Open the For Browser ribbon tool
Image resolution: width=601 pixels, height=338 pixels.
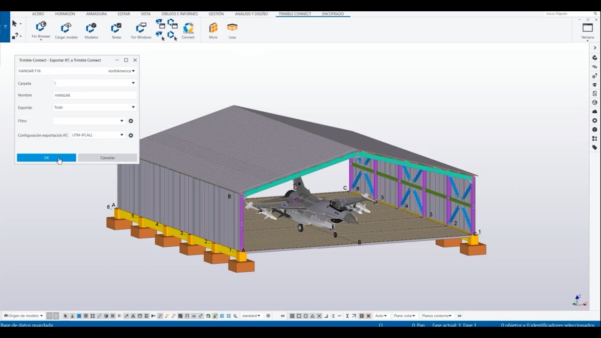click(41, 30)
